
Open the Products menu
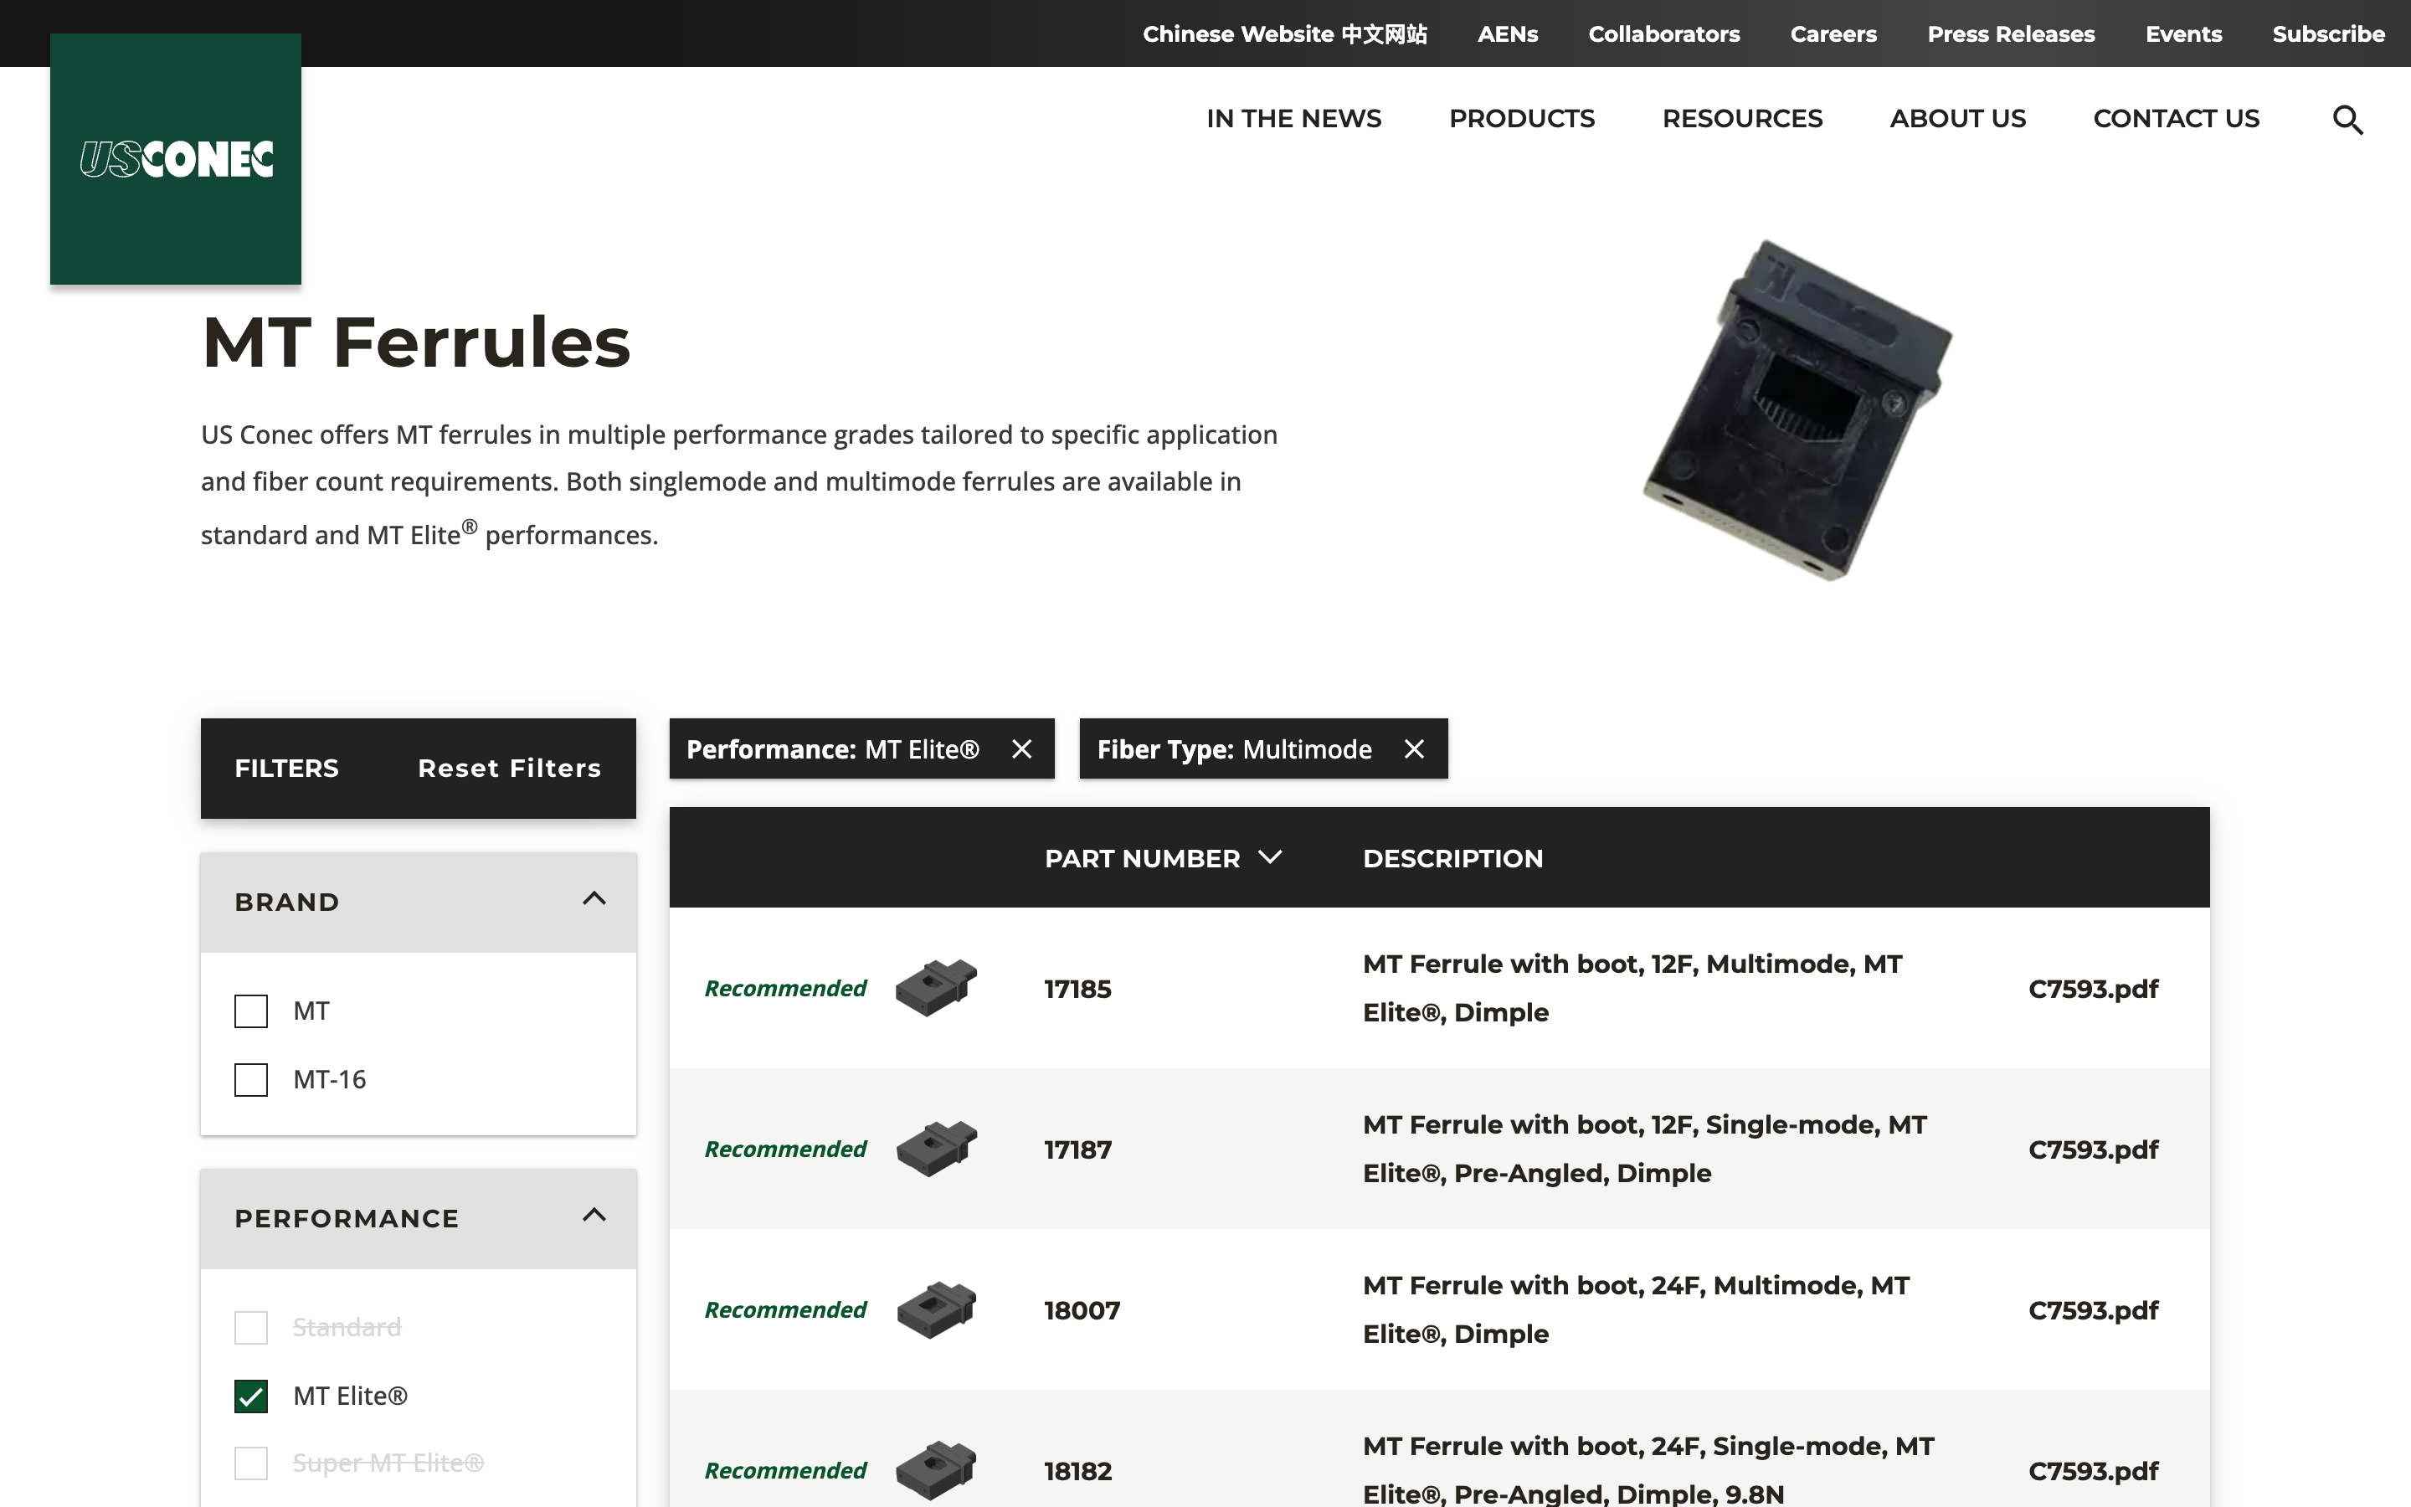1521,119
